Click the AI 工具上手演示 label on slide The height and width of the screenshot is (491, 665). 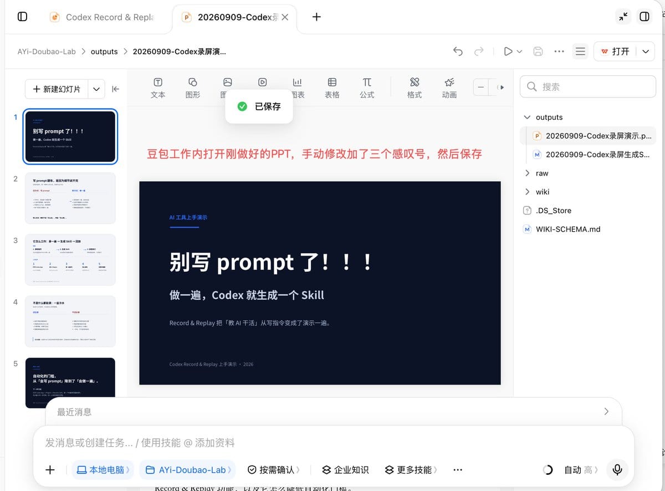pos(188,218)
